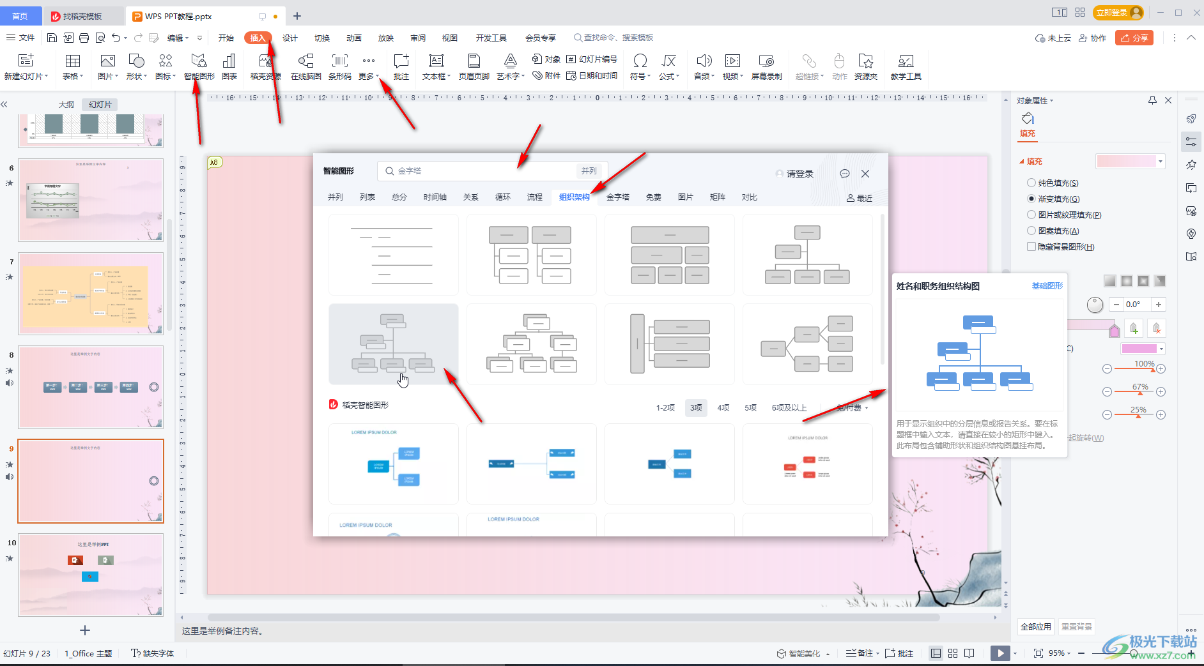Add a Comment (批注) from ribbon

coord(401,67)
